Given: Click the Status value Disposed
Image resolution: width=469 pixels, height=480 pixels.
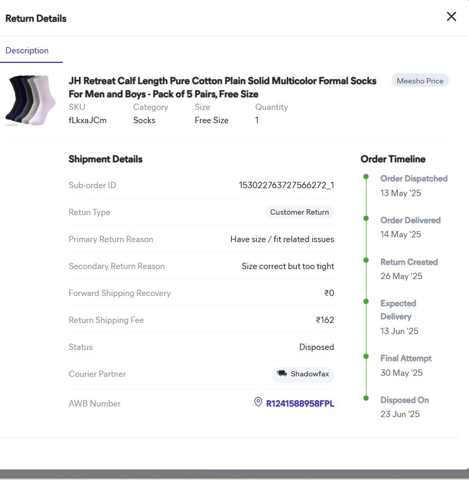Looking at the screenshot, I should [x=316, y=347].
